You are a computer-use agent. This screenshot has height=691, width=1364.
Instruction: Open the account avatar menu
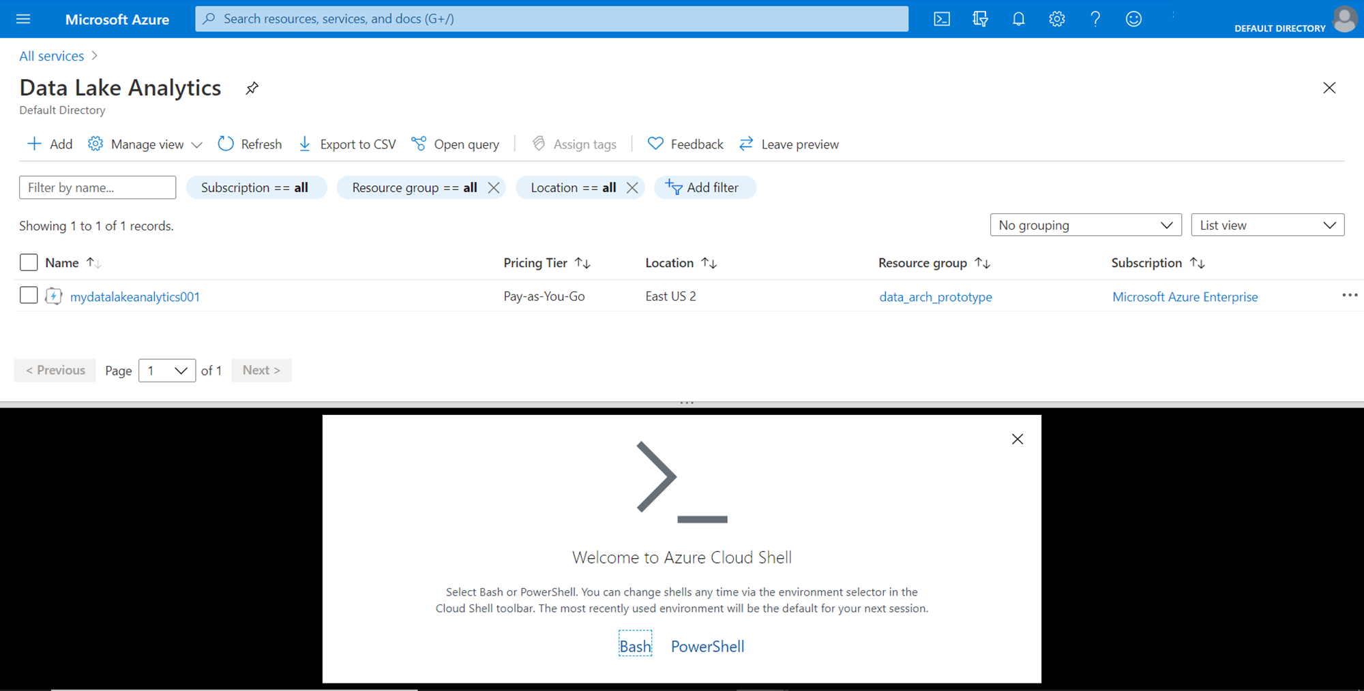click(x=1344, y=18)
